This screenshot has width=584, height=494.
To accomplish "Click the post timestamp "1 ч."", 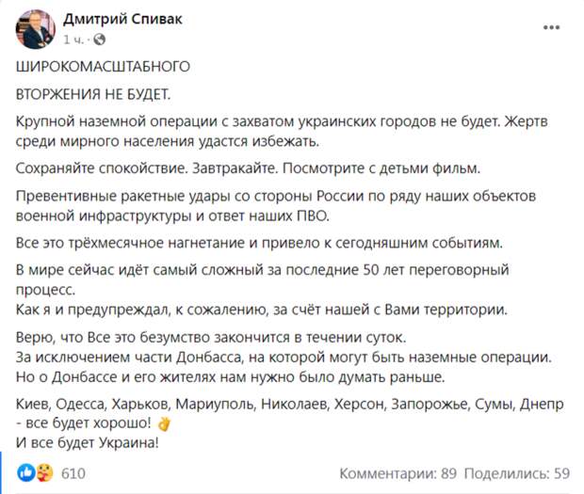I will tap(73, 40).
